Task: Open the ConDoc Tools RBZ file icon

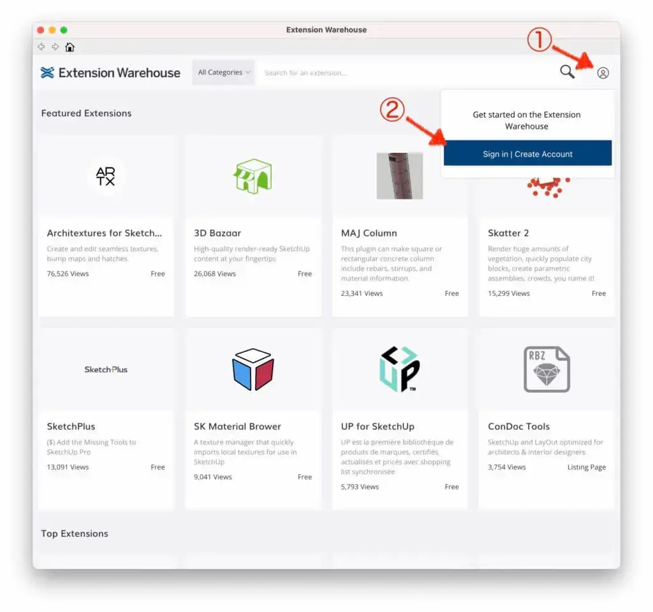Action: 547,369
